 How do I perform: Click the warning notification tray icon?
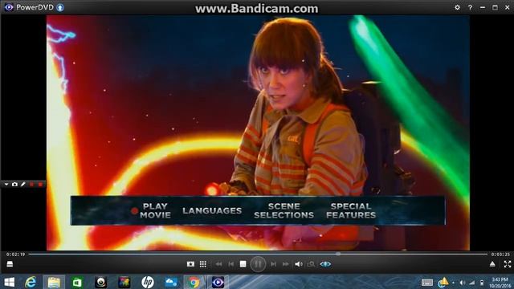pos(443,282)
